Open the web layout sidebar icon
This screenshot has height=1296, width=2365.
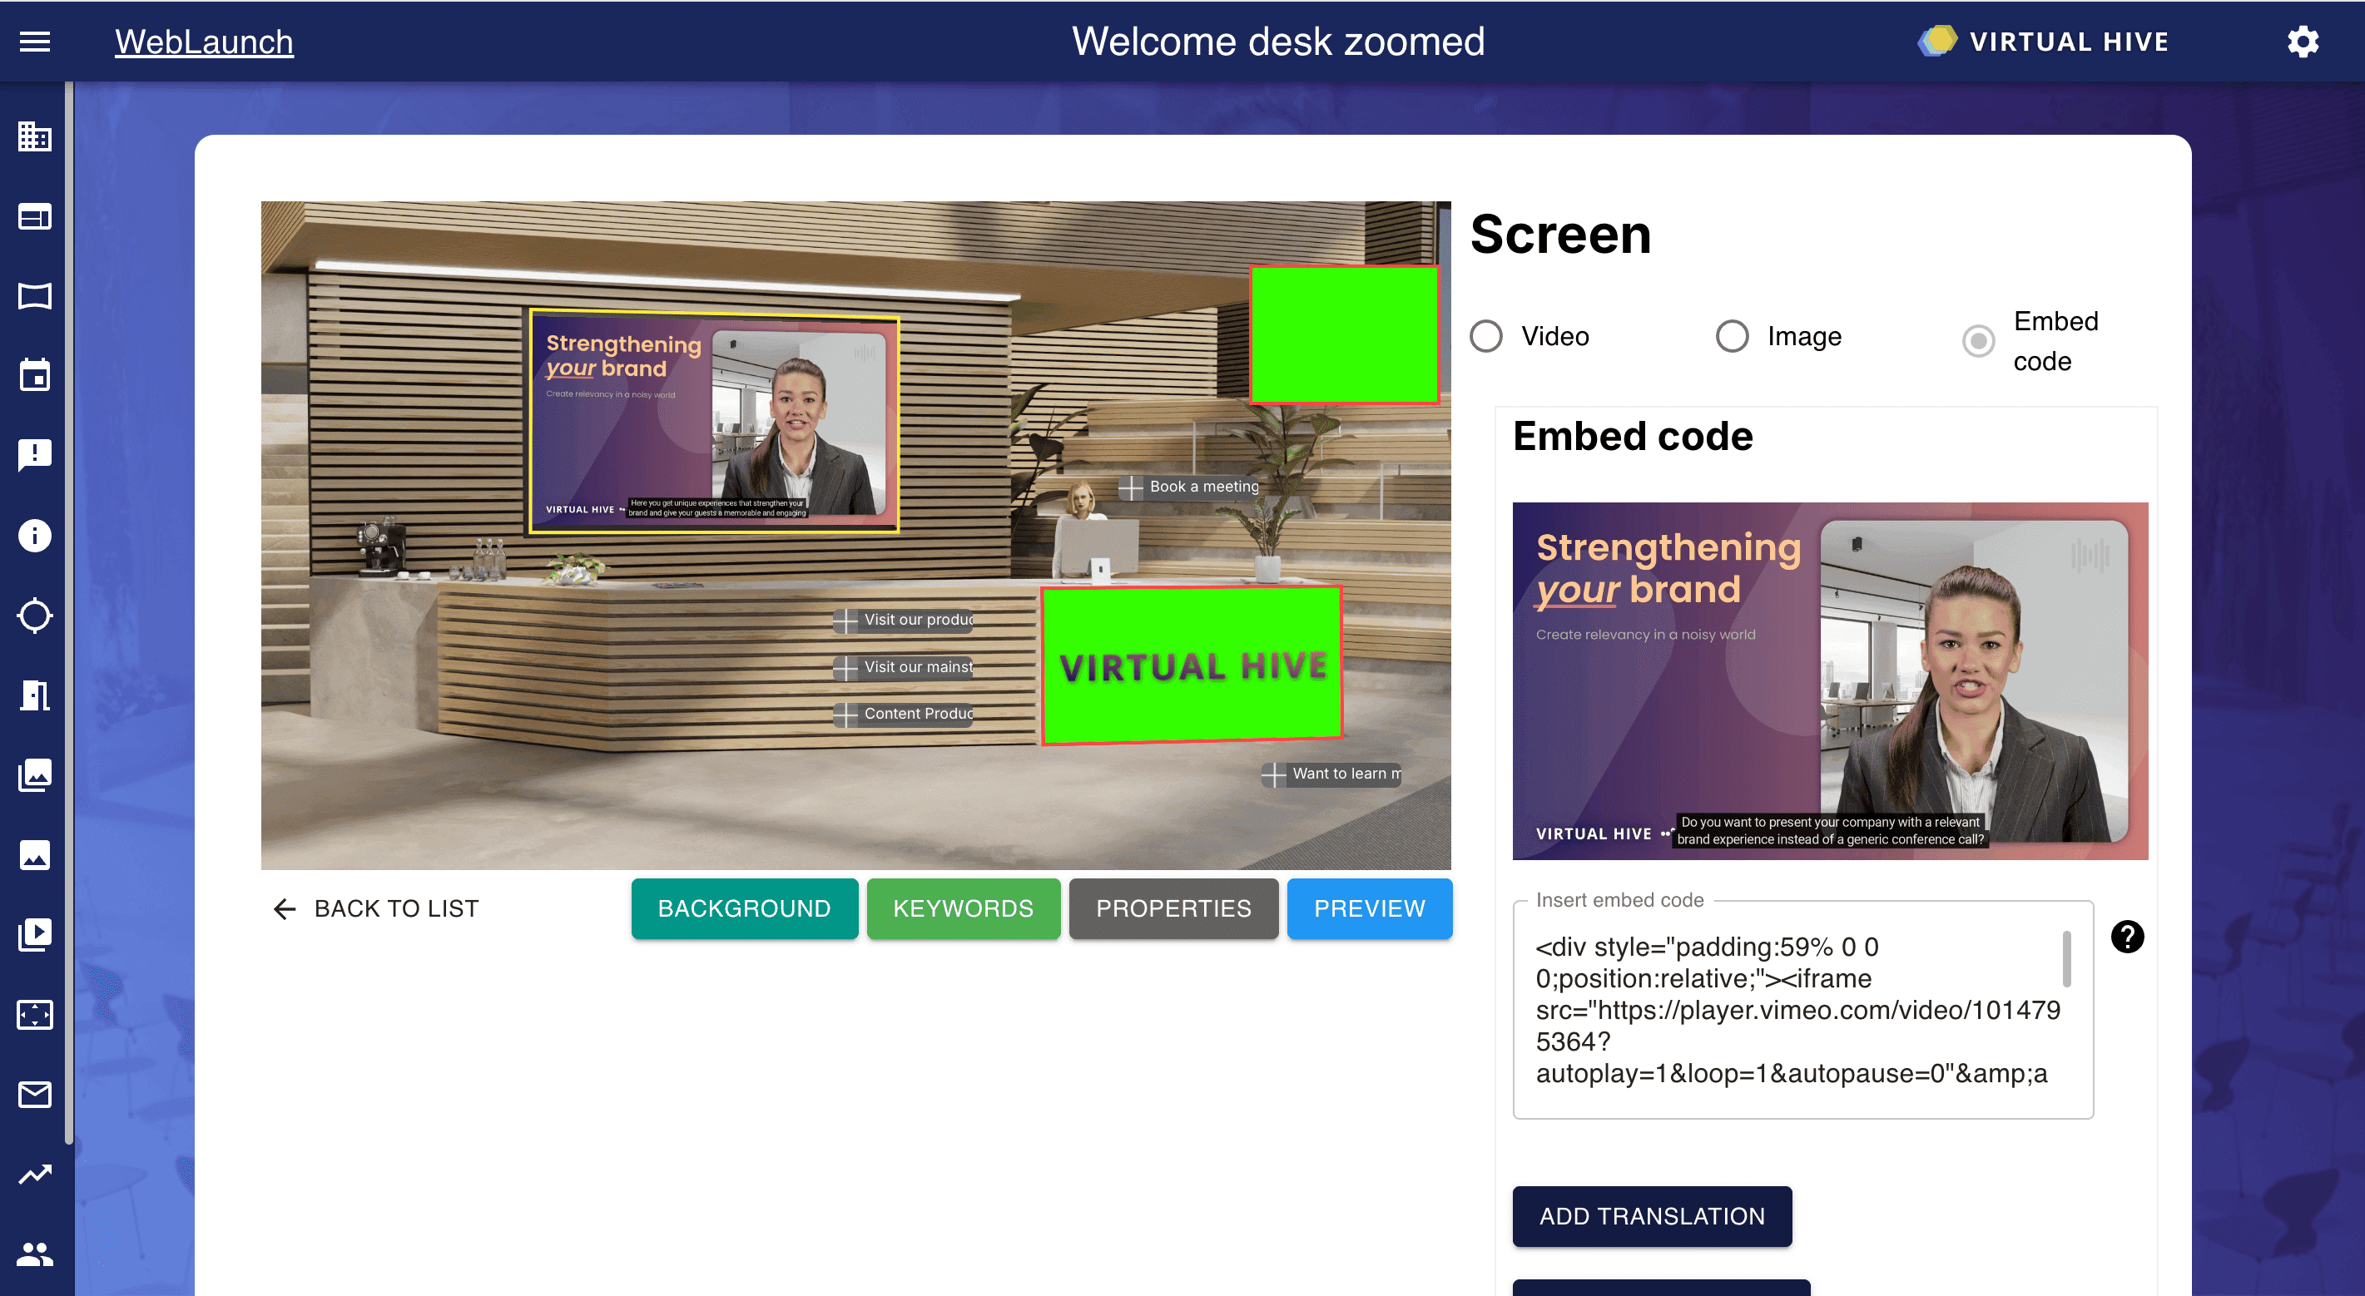click(x=35, y=216)
